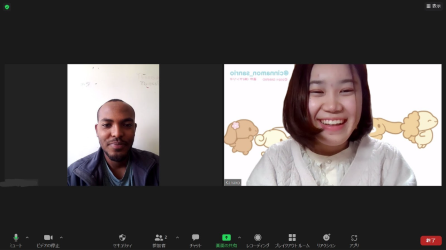Viewport: 446px width, 250px height.
Task: Select the man's video tile
Action: click(x=113, y=125)
